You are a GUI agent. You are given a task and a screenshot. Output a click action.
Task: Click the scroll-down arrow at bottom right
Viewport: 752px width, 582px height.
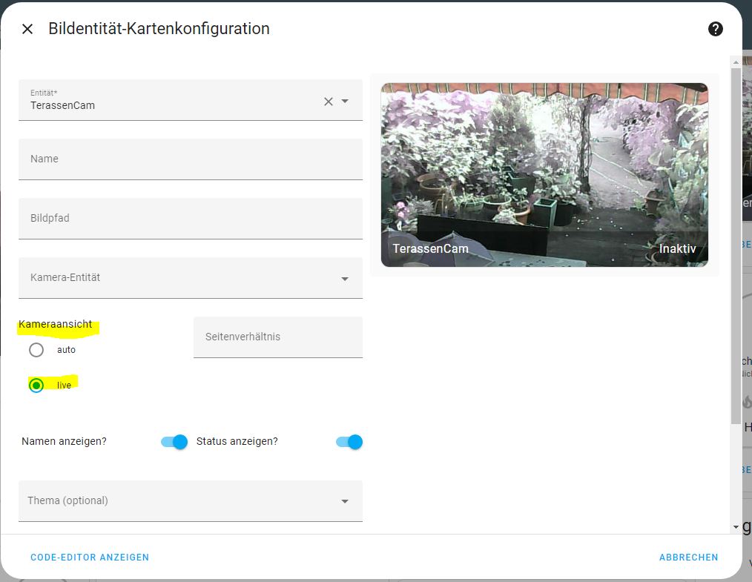[x=736, y=526]
